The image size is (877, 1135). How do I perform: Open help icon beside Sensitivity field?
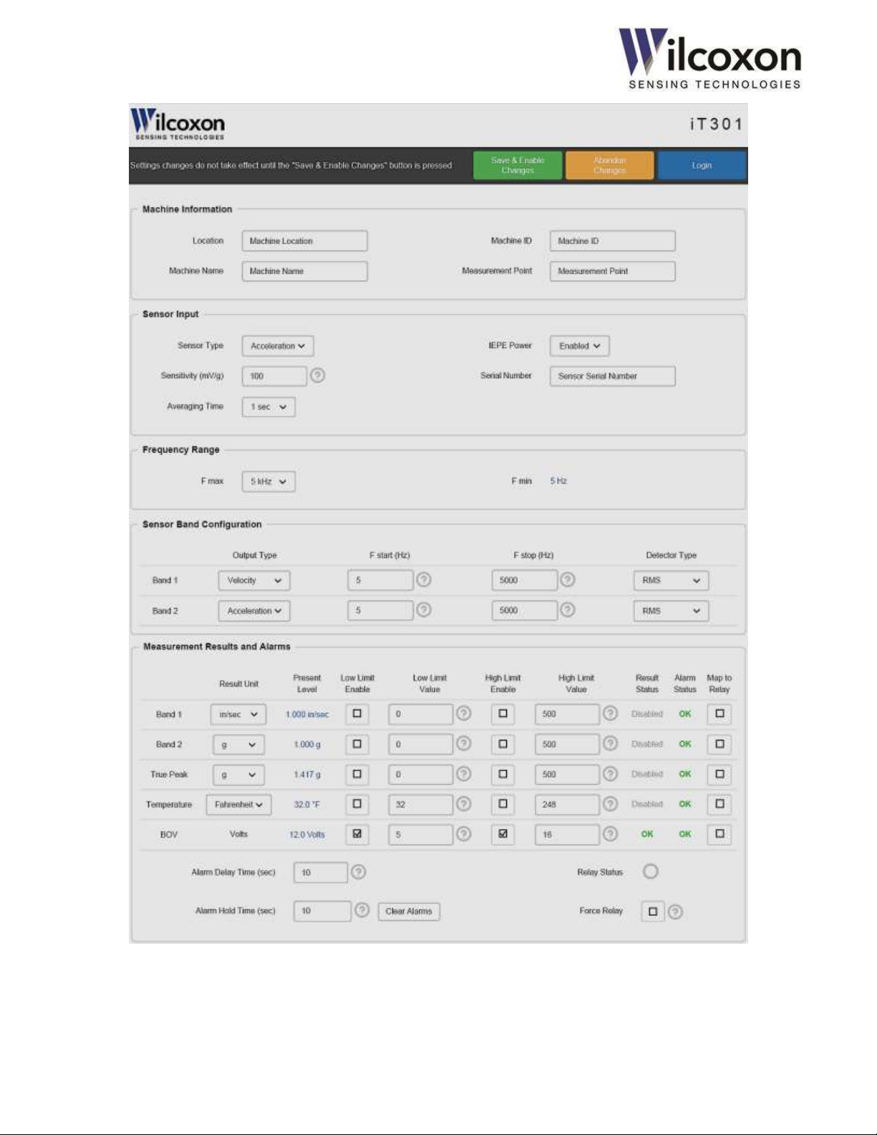click(x=318, y=375)
